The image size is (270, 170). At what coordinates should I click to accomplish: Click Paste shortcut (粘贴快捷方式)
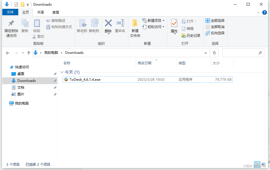coord(59,27)
